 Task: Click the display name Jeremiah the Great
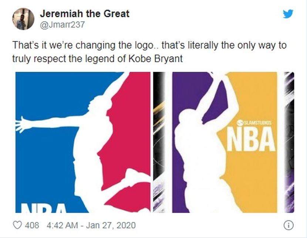click(85, 14)
